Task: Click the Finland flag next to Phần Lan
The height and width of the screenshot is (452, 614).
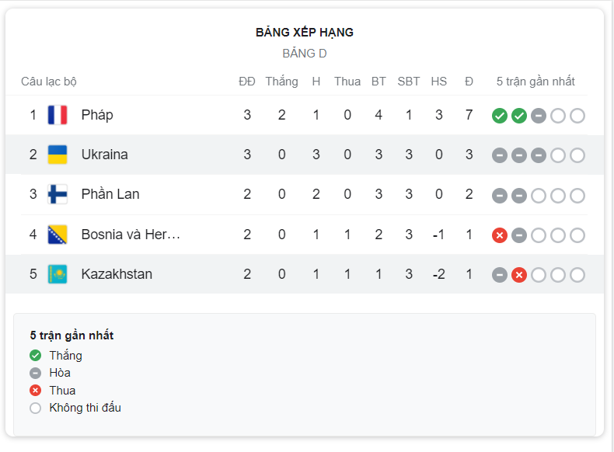Action: [58, 194]
